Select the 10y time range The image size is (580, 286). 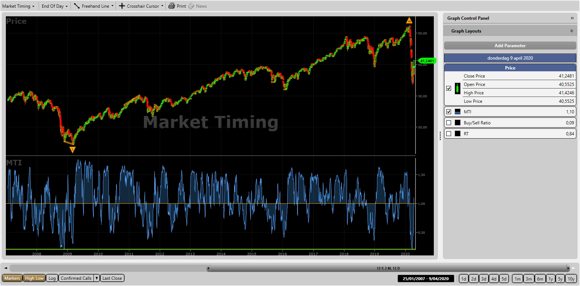(x=571, y=279)
